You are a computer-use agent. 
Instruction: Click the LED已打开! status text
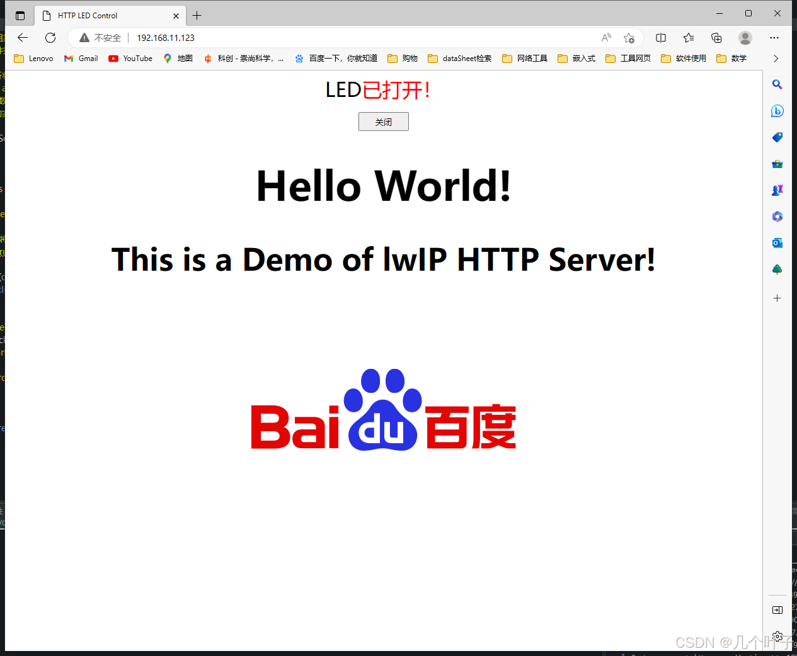pos(378,90)
